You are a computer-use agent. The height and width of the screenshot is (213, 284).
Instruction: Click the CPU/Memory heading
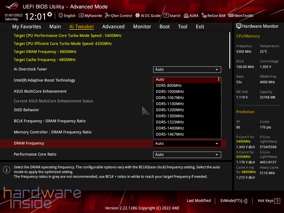pos(248,36)
